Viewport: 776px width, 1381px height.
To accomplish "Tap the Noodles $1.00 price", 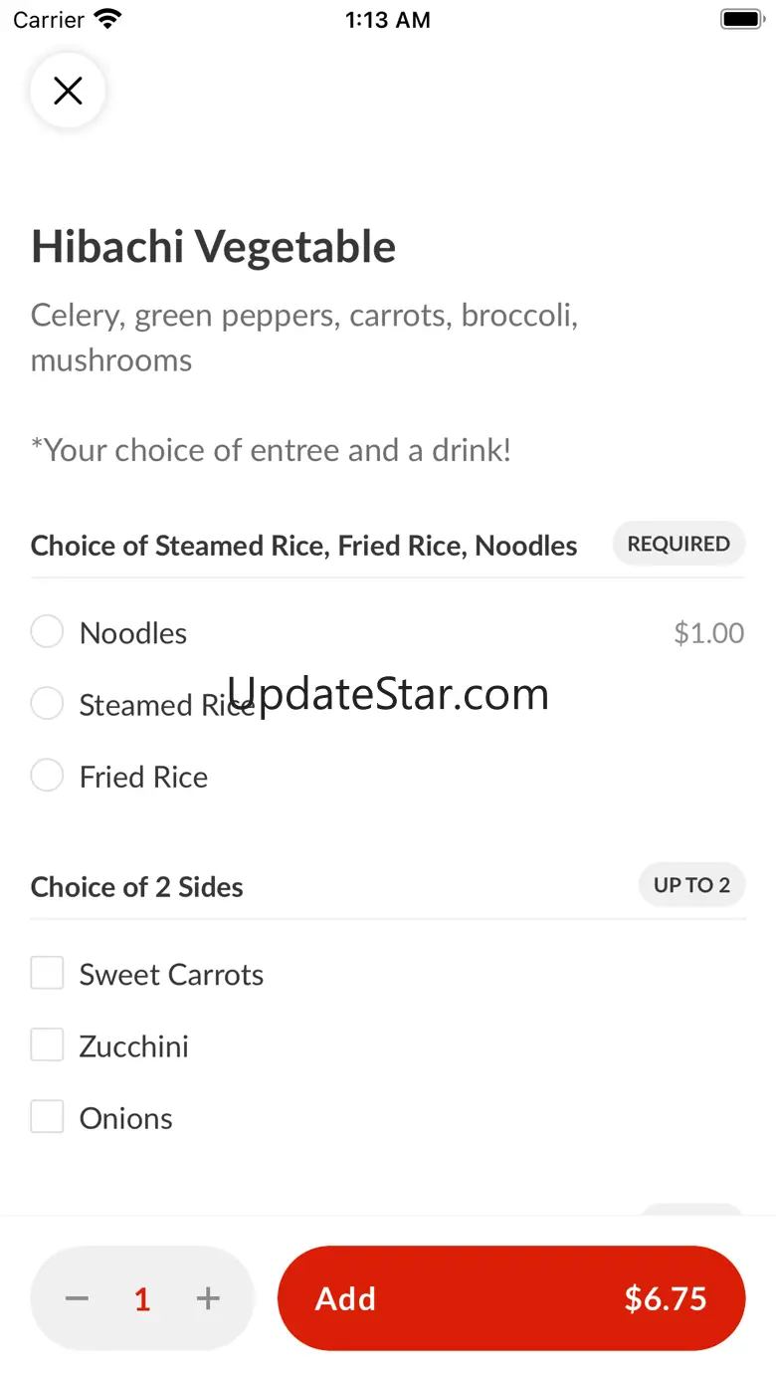I will 708,633.
